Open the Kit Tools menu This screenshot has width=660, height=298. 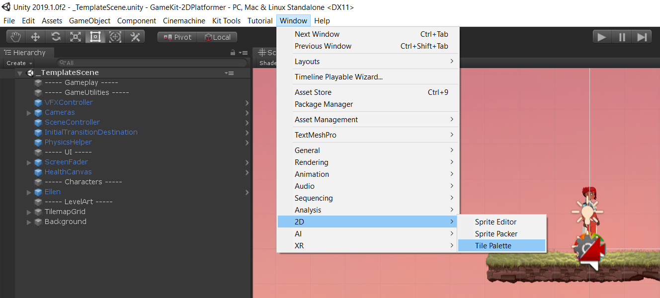(x=226, y=21)
